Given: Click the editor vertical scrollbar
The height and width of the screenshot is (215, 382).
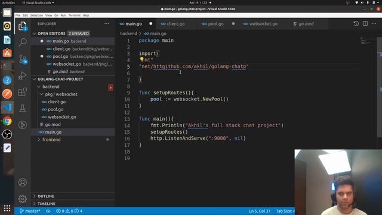Looking at the screenshot, I should tap(380, 87).
